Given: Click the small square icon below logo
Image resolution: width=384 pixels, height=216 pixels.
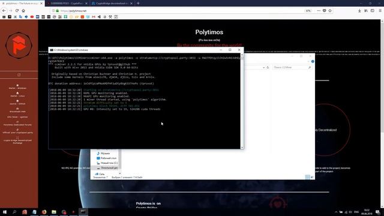Looking at the screenshot, I should (19, 74).
